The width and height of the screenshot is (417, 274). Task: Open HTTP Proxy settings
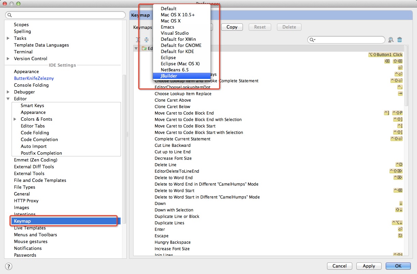click(x=26, y=201)
